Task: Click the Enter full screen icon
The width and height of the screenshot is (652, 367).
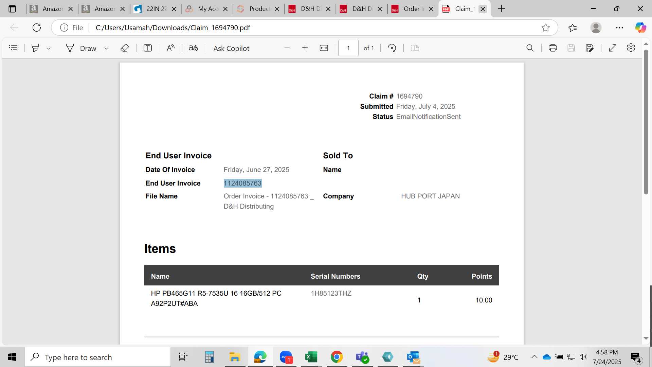Action: [x=613, y=48]
